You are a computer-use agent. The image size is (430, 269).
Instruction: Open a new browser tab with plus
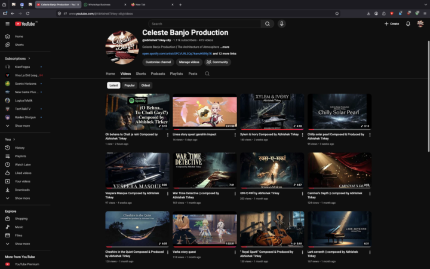click(180, 5)
